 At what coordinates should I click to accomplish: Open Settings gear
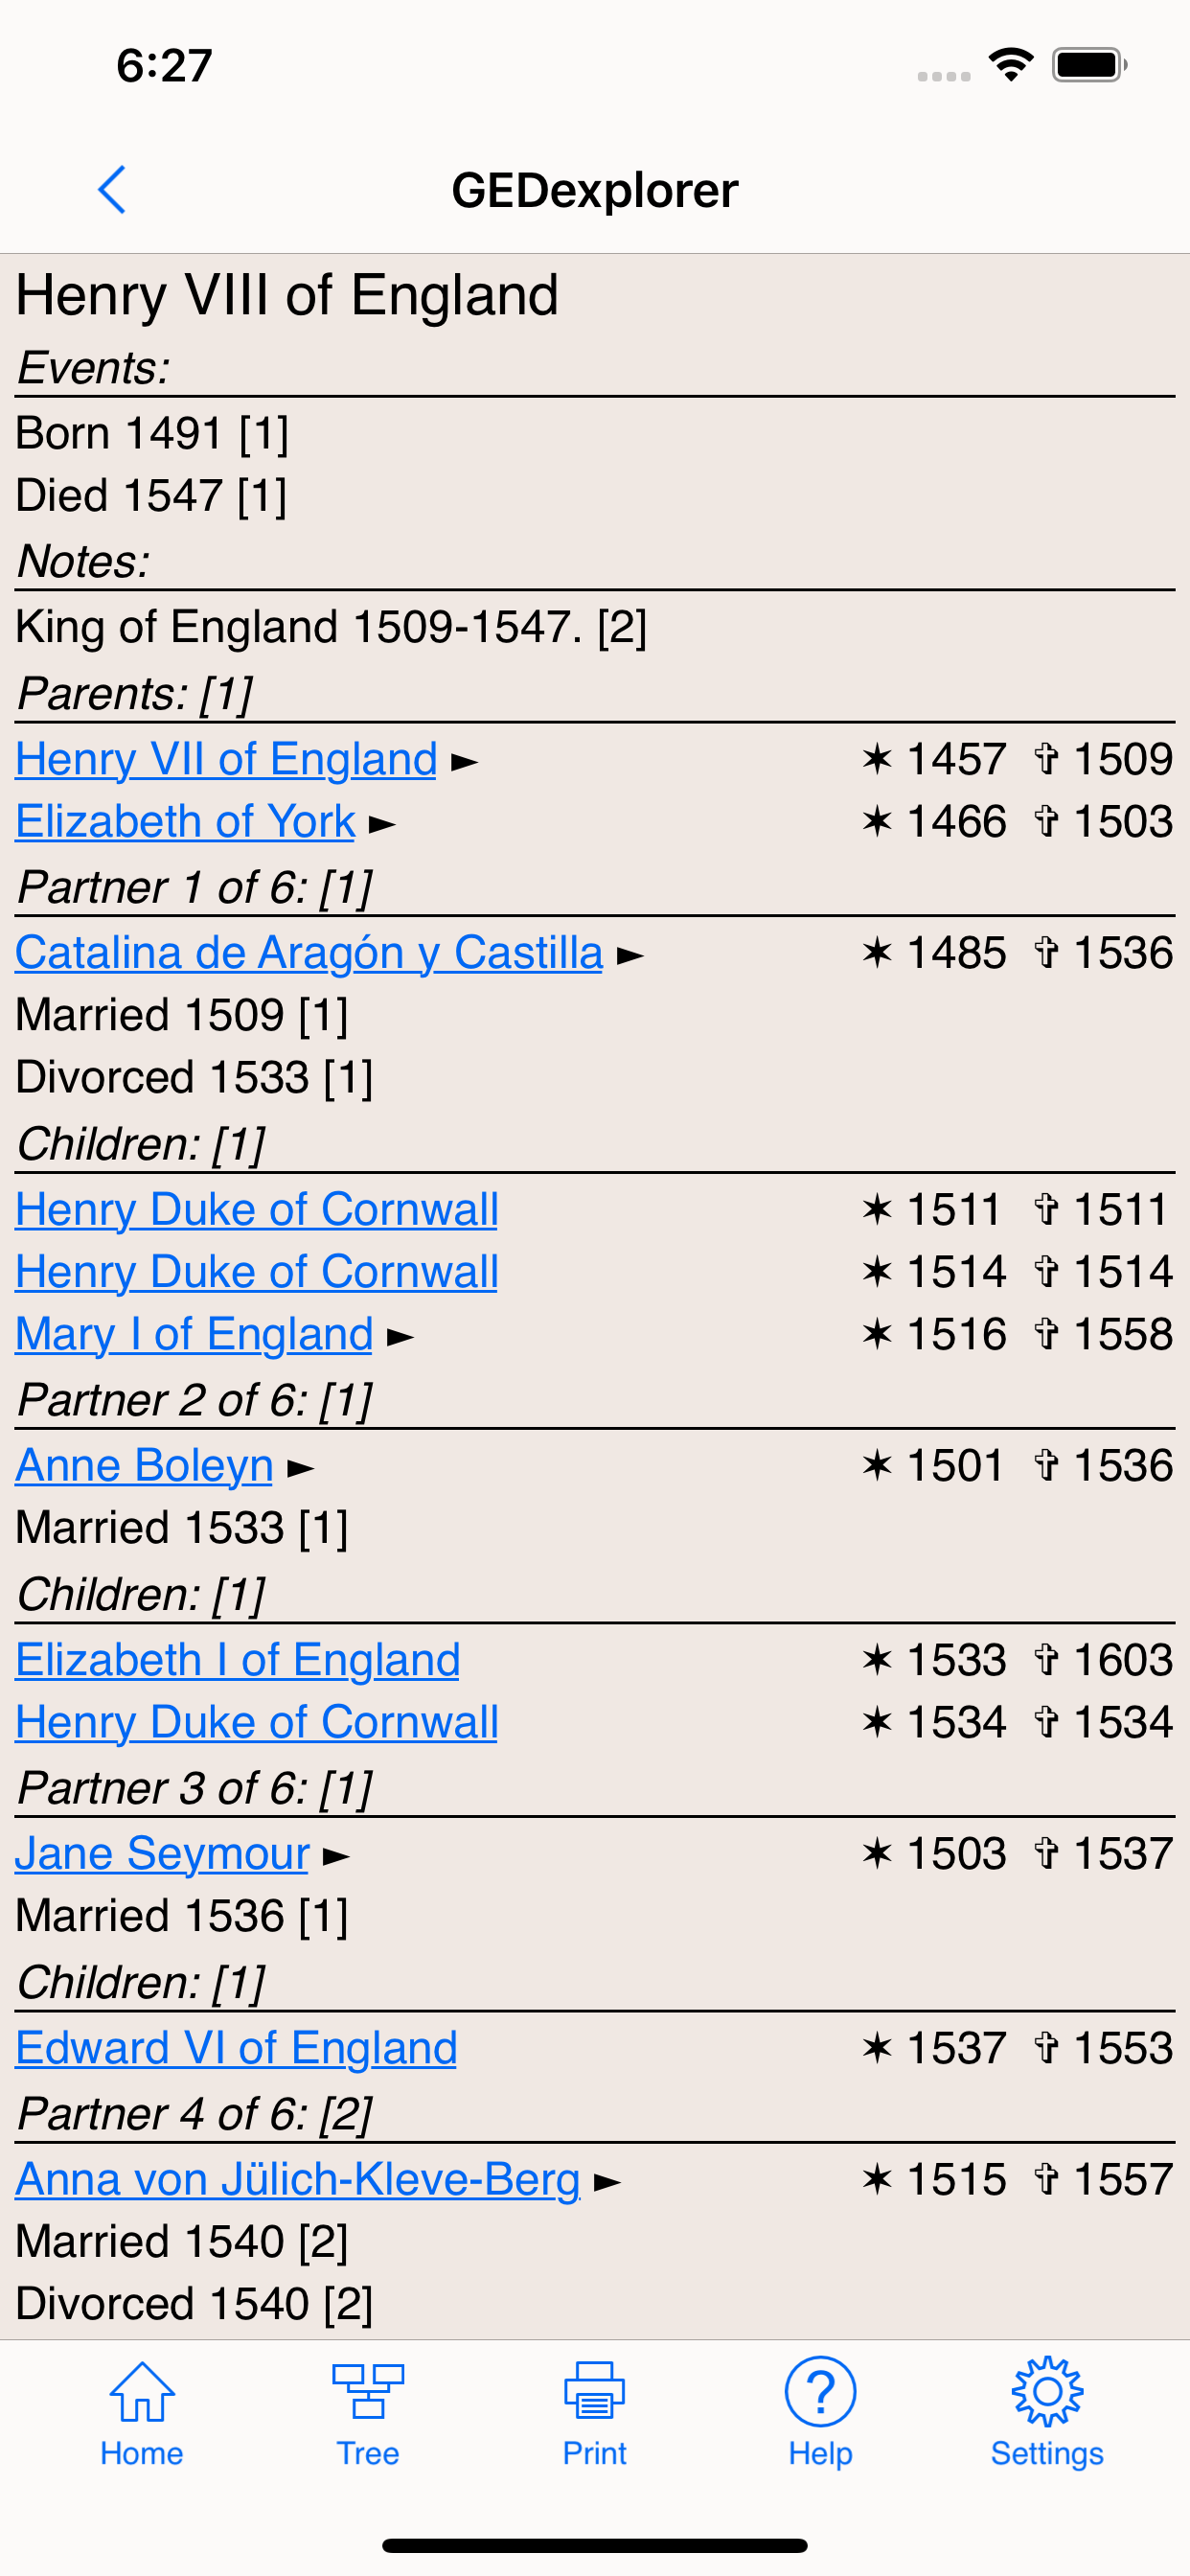[1047, 2412]
